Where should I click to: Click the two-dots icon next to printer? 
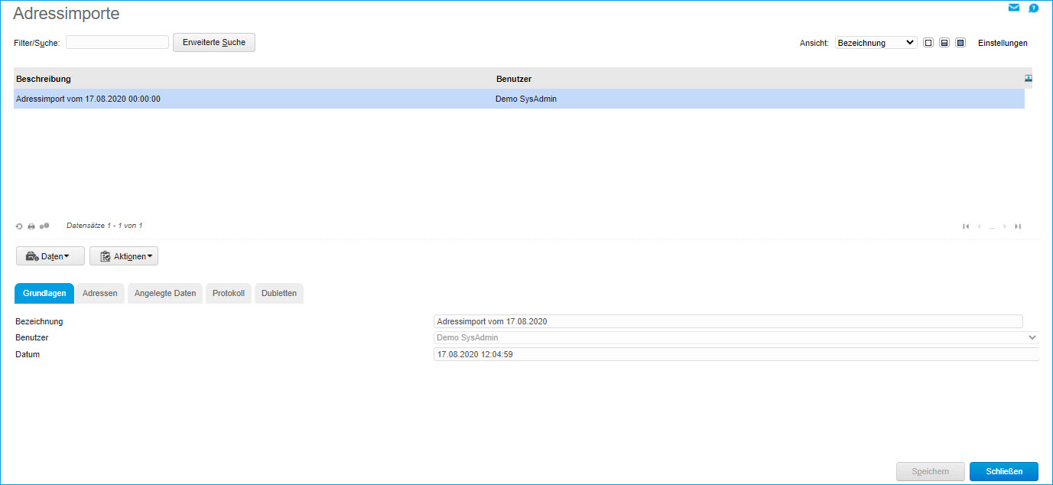pos(44,226)
